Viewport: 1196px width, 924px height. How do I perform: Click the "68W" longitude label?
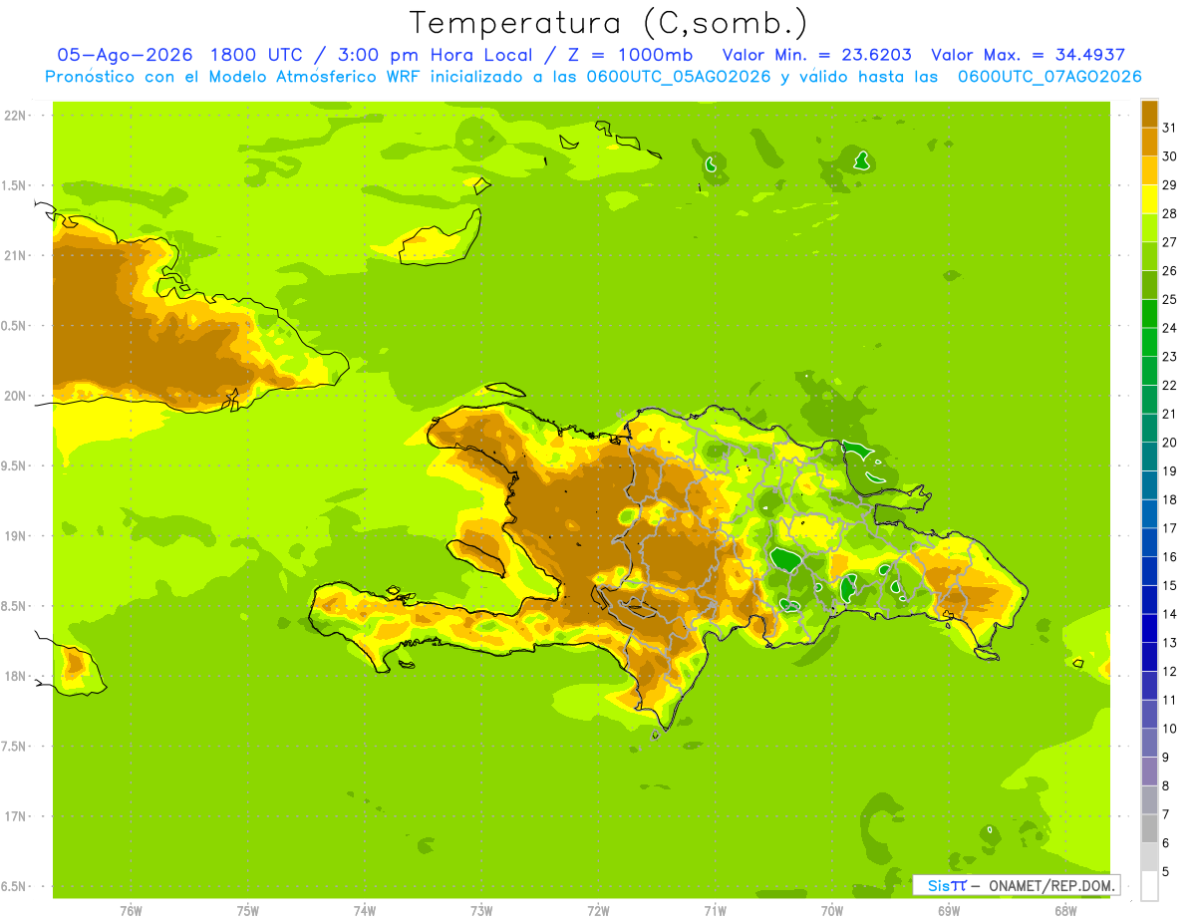1065,910
